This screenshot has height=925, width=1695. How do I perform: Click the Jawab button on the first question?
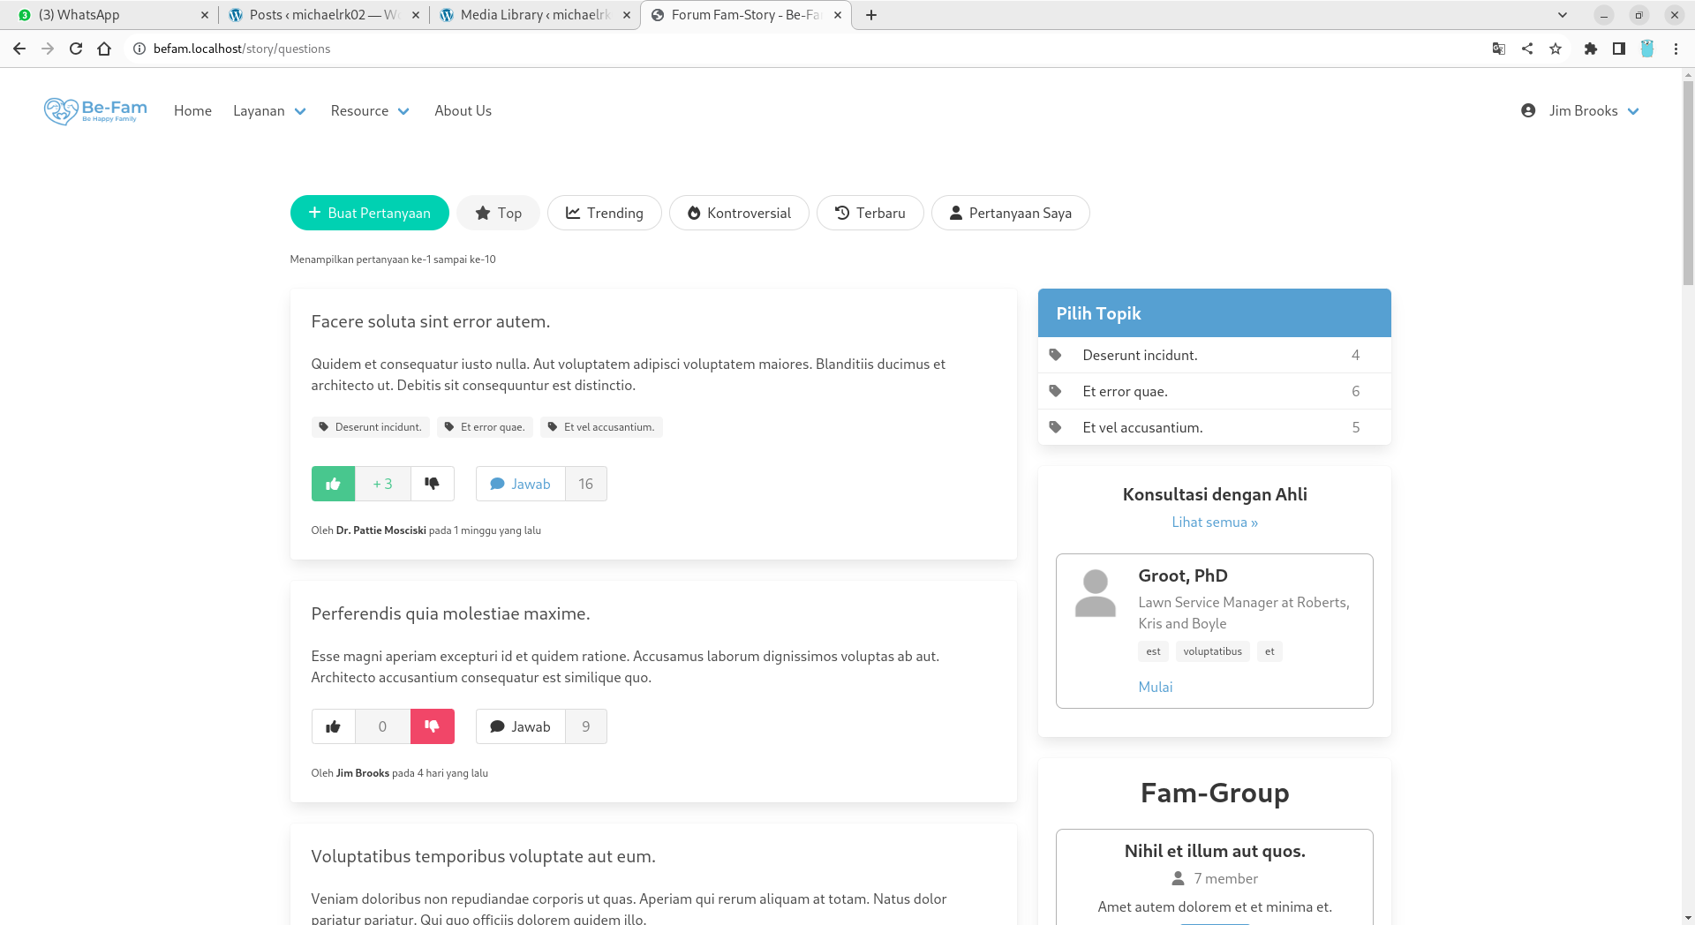[x=521, y=484]
